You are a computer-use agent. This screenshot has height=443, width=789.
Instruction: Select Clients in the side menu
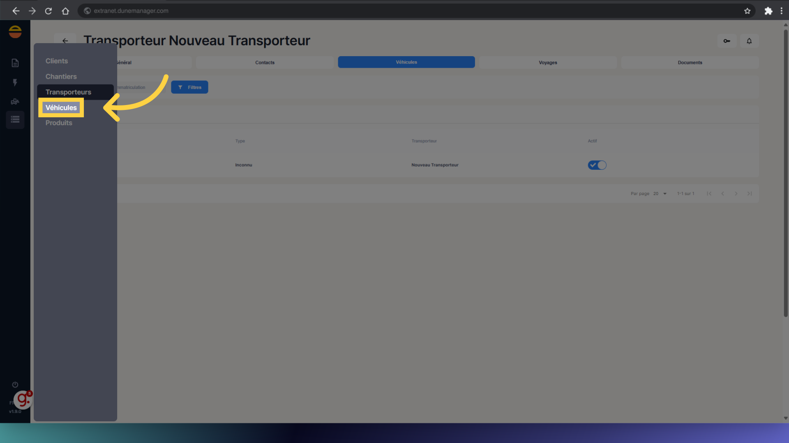[57, 61]
